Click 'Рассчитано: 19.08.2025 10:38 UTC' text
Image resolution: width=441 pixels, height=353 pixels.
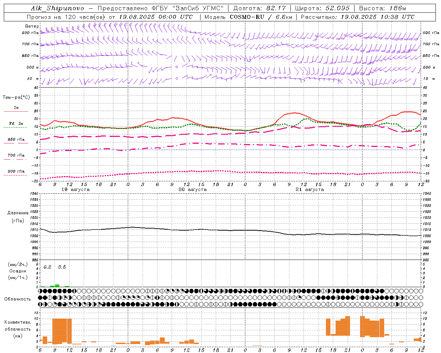point(358,17)
